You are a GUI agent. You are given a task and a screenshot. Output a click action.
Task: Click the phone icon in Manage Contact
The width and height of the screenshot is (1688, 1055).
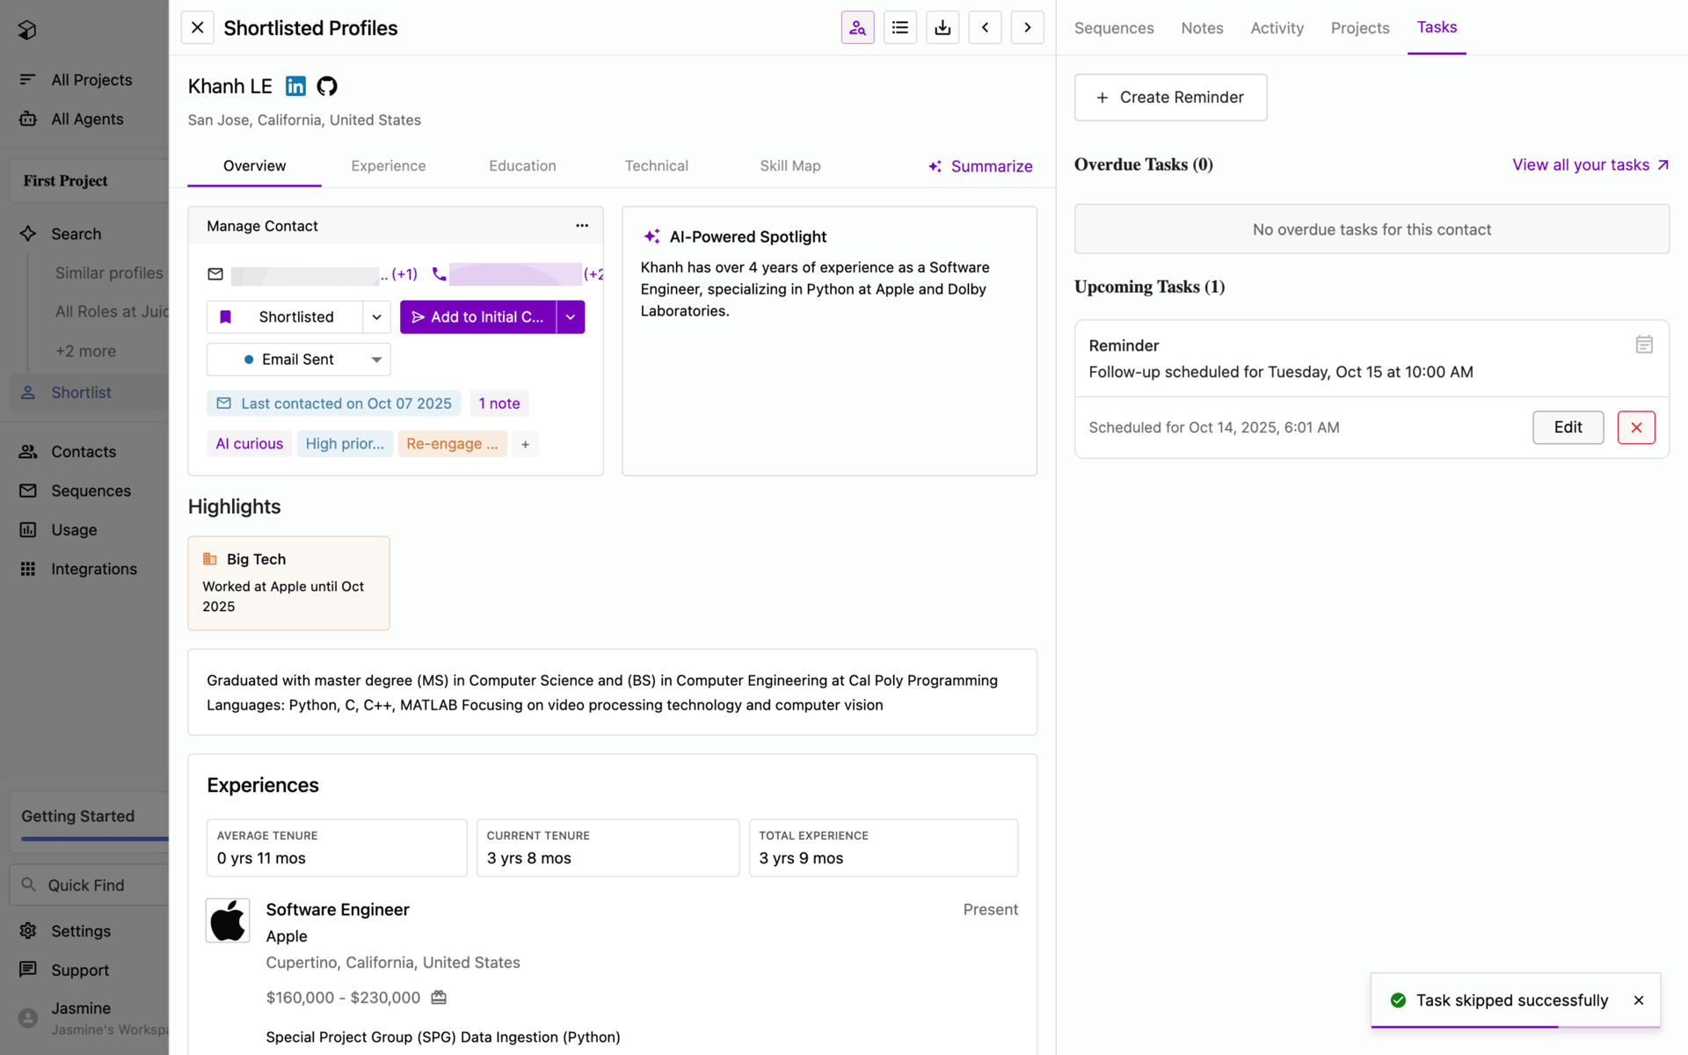(440, 274)
